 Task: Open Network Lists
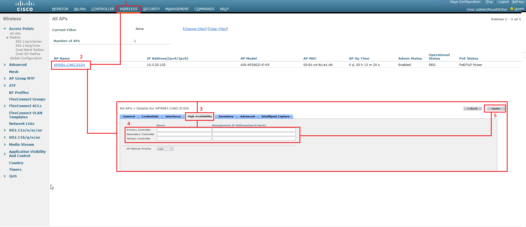tap(22, 124)
